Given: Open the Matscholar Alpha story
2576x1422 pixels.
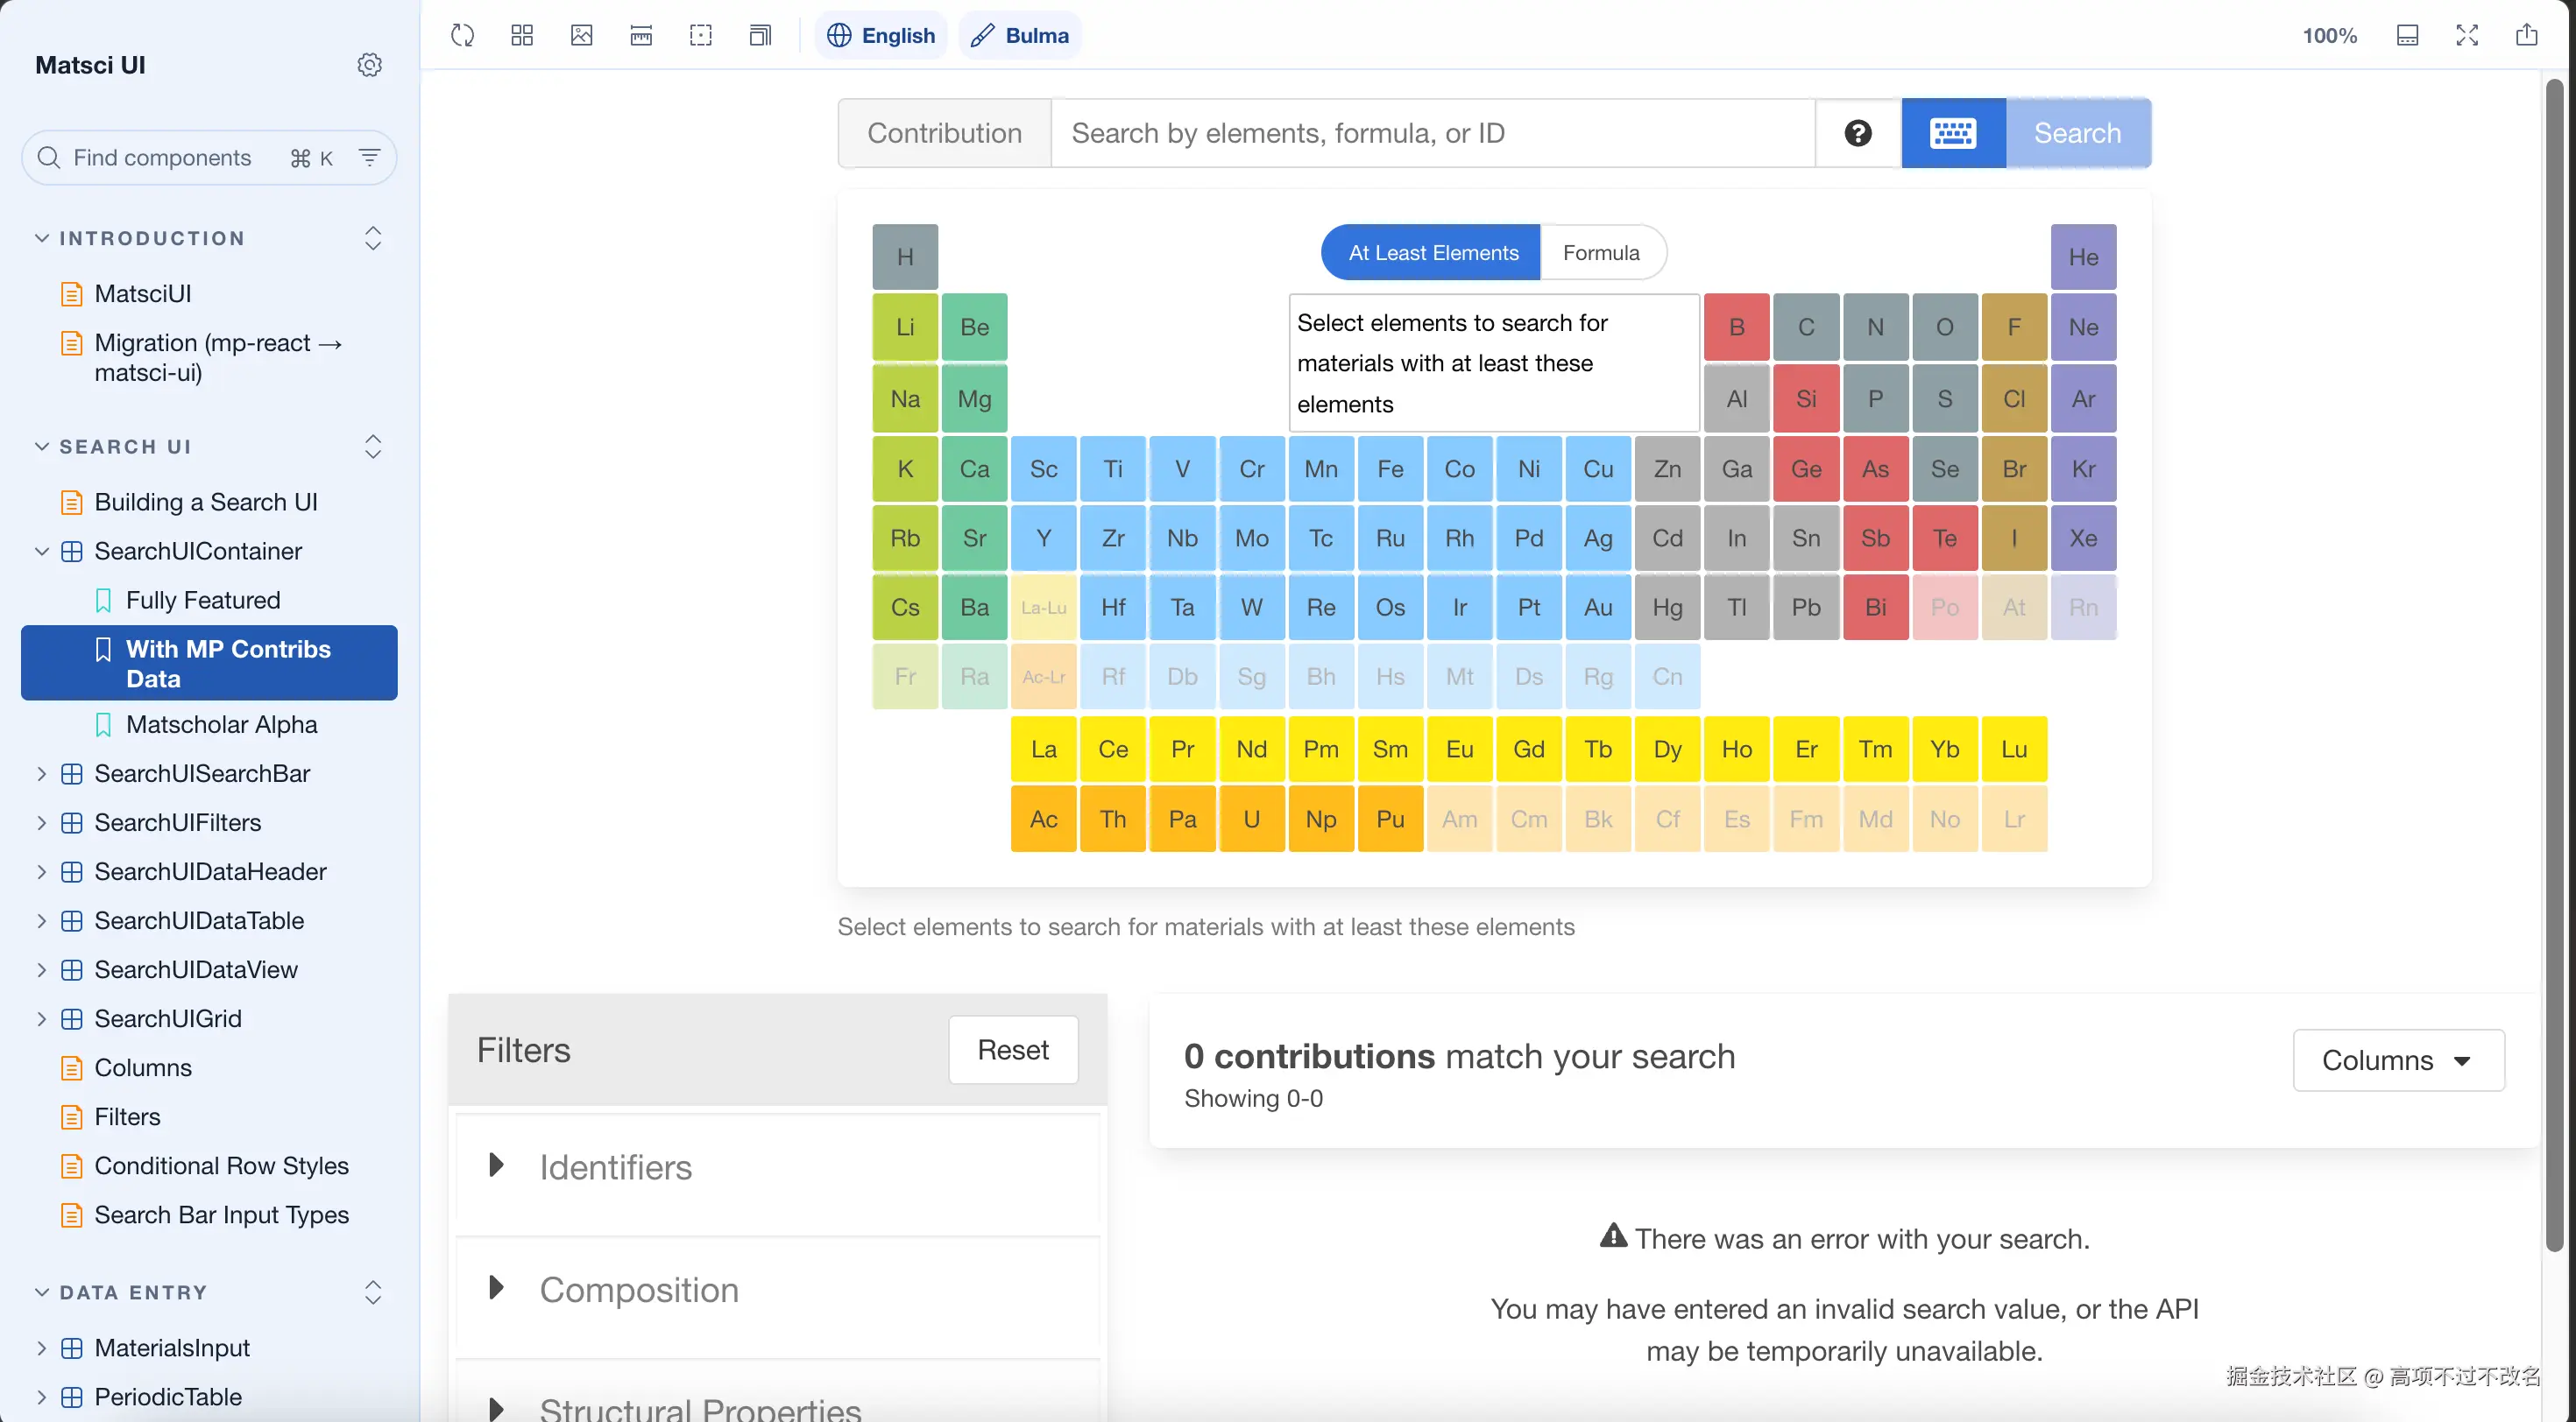Looking at the screenshot, I should click(x=221, y=724).
